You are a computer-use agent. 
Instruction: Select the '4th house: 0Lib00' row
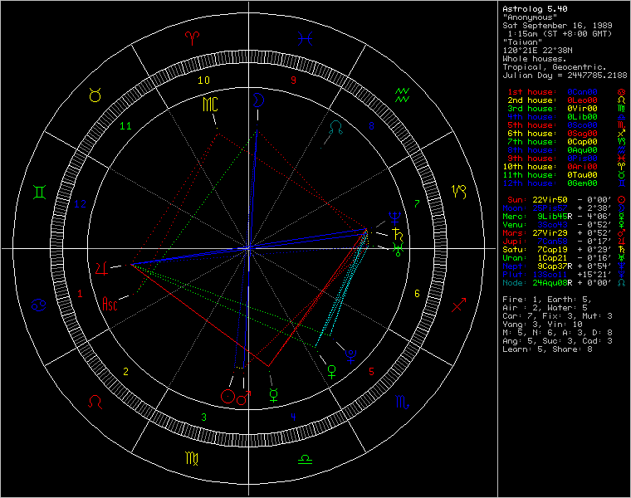click(565, 117)
